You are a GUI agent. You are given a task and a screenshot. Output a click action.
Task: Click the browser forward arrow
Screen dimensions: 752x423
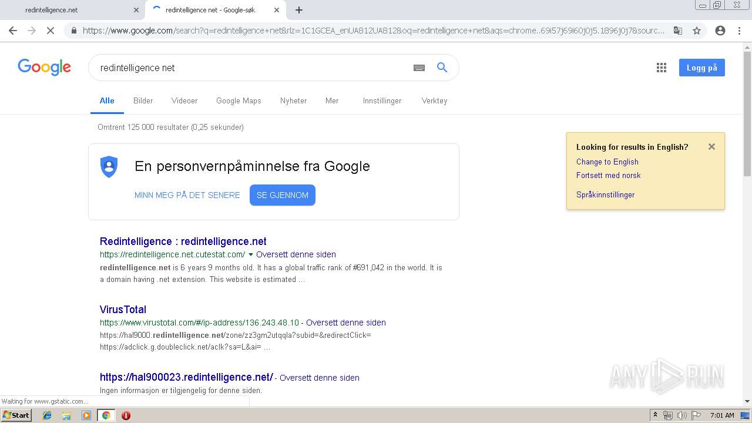pos(32,31)
